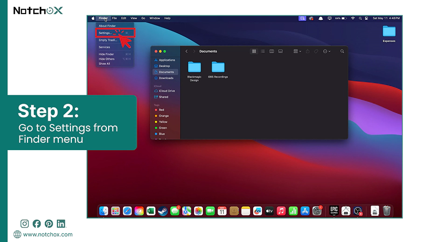The height and width of the screenshot is (242, 430).
Task: Launch FaceTime from the Dock
Action: (x=210, y=211)
